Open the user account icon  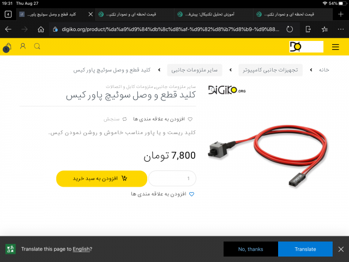click(x=23, y=46)
